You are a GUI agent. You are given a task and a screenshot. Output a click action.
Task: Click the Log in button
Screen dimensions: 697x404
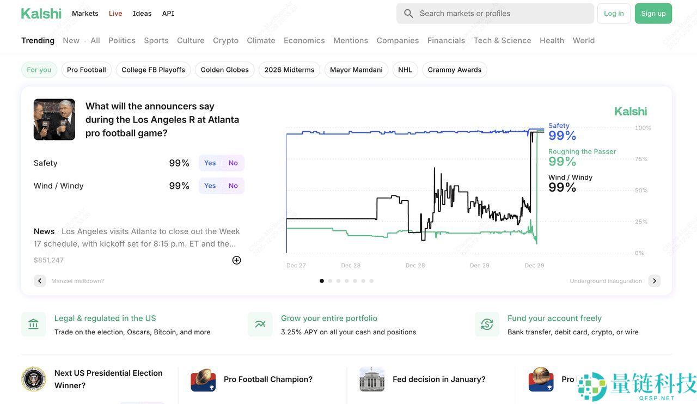614,14
